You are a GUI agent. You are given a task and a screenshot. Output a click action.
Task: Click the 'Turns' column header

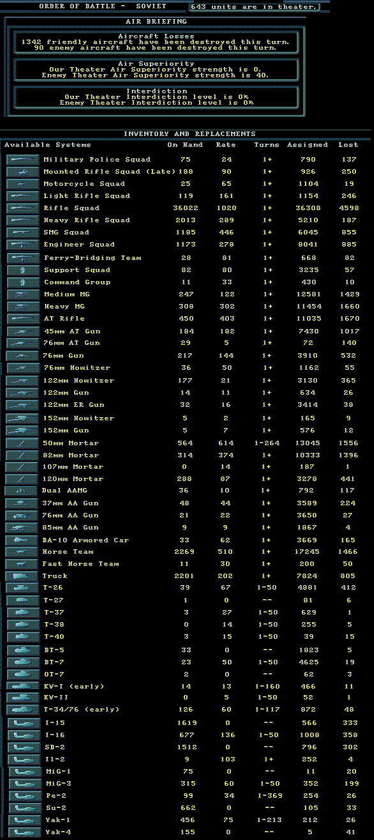coord(266,146)
